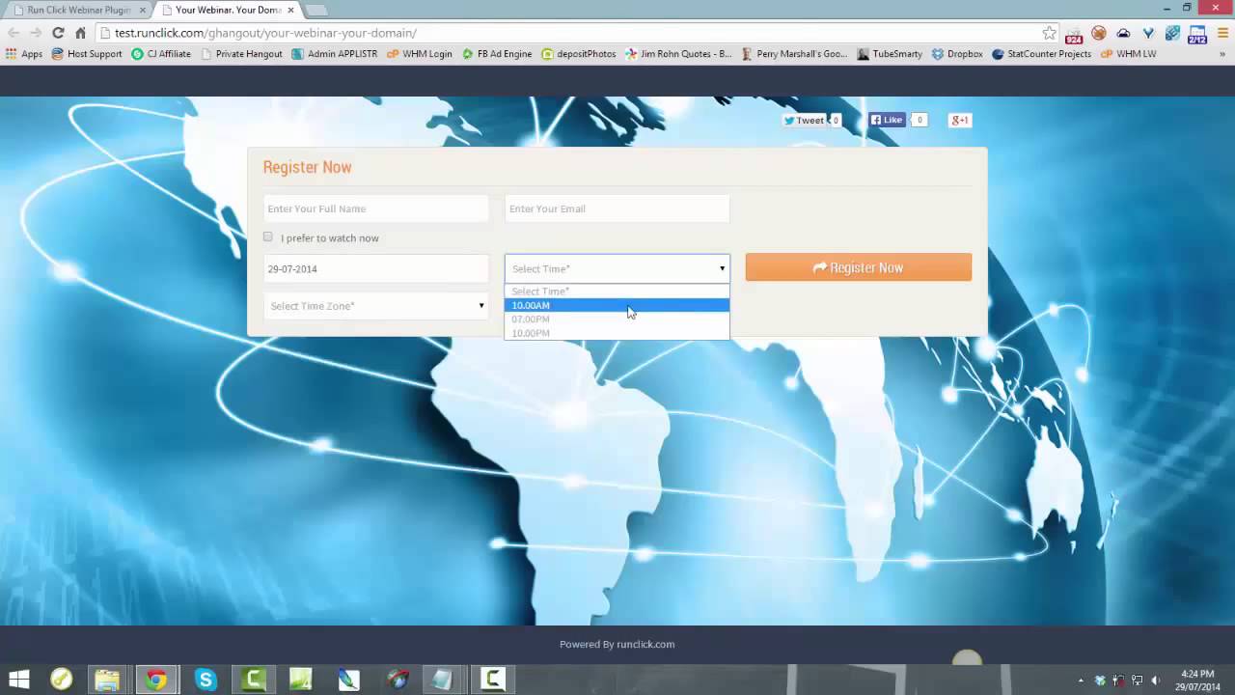The width and height of the screenshot is (1235, 695).
Task: Open the WHM Login bookmark
Action: (x=420, y=54)
